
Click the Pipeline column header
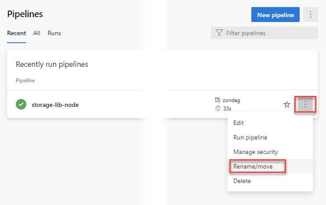(x=25, y=81)
